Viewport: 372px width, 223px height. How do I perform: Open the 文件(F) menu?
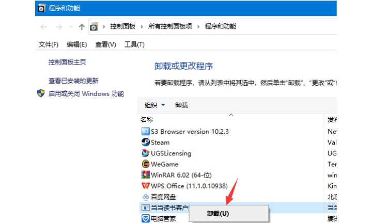click(x=49, y=44)
